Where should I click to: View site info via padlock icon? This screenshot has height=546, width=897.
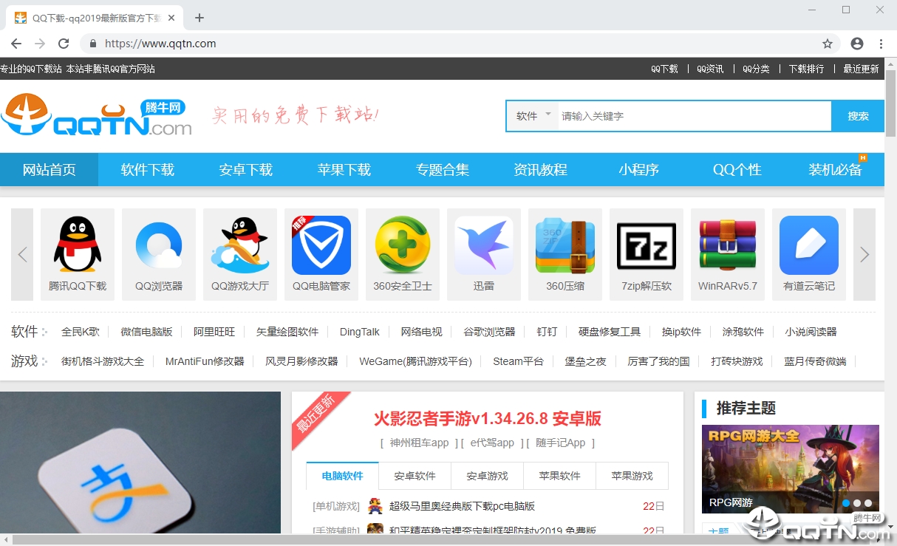(x=93, y=44)
